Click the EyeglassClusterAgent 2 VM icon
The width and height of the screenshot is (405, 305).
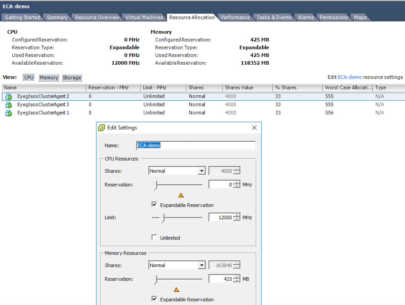coord(9,97)
